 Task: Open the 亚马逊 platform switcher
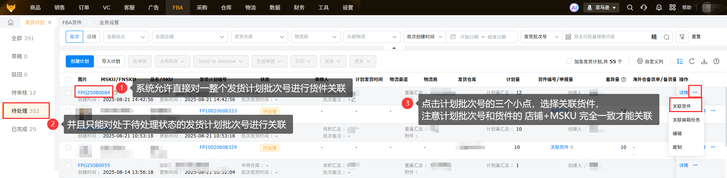point(601,8)
